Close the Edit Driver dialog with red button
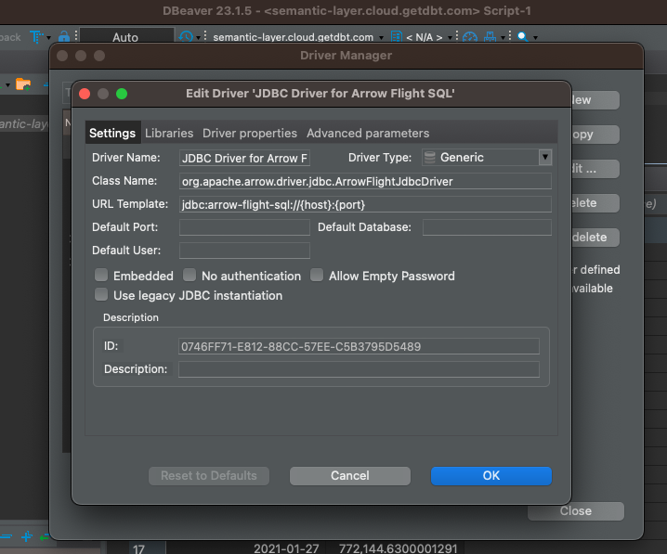Image resolution: width=667 pixels, height=554 pixels. coord(85,94)
